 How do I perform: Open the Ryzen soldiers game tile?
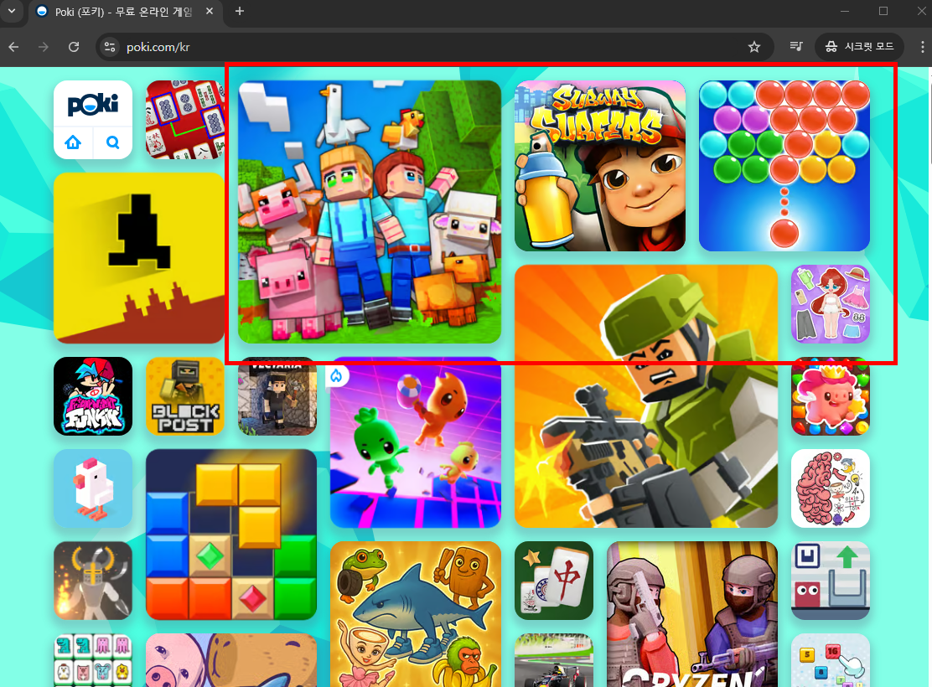coord(691,614)
